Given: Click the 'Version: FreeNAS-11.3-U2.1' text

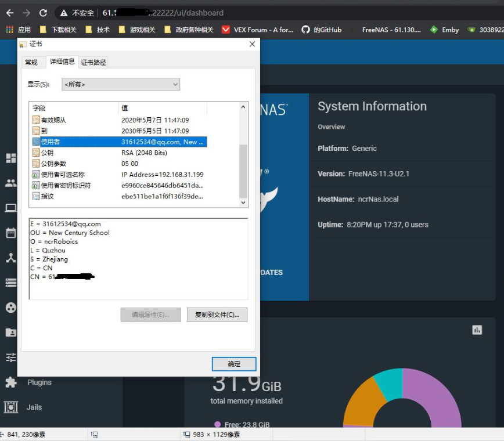Looking at the screenshot, I should coord(363,173).
